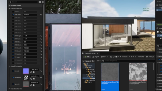Image resolution: width=162 pixels, height=91 pixels.
Task: Switch to Content Browser tab
Action: [90, 53]
